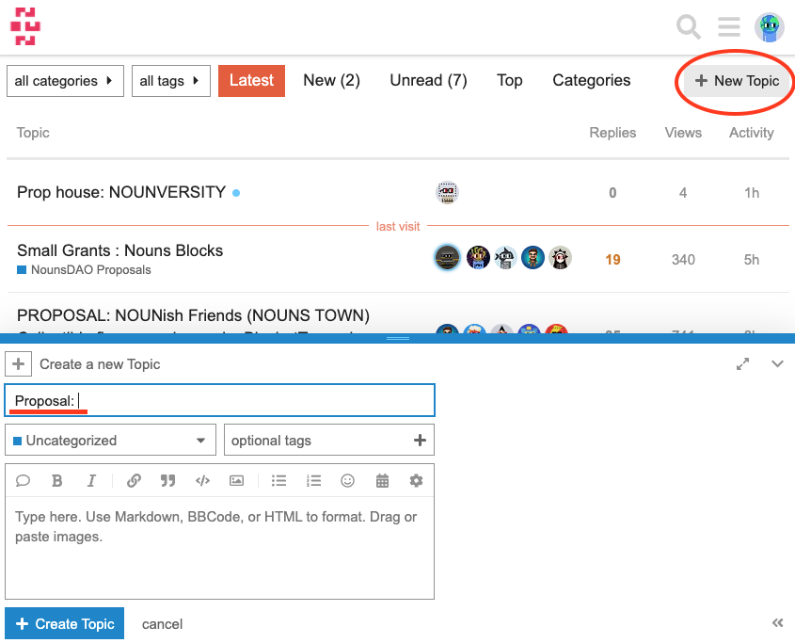Click the Create Topic button
Viewport: 795px width, 643px height.
64,623
